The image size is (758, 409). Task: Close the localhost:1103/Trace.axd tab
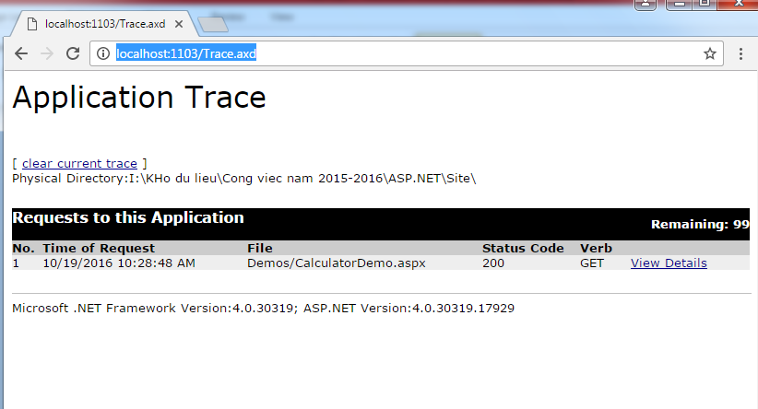pyautogui.click(x=178, y=24)
